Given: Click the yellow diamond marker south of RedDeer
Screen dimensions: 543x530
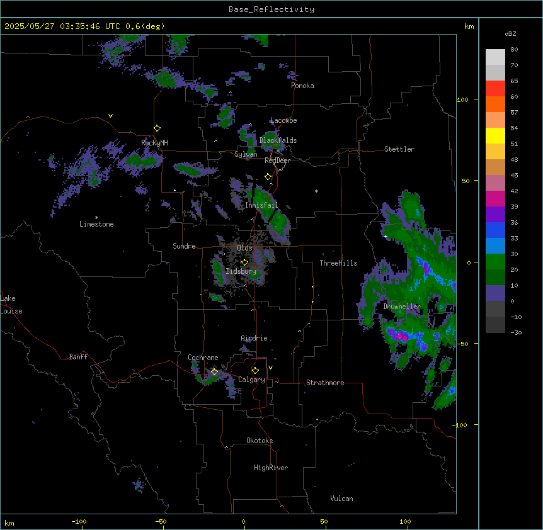Looking at the screenshot, I should pos(268,177).
